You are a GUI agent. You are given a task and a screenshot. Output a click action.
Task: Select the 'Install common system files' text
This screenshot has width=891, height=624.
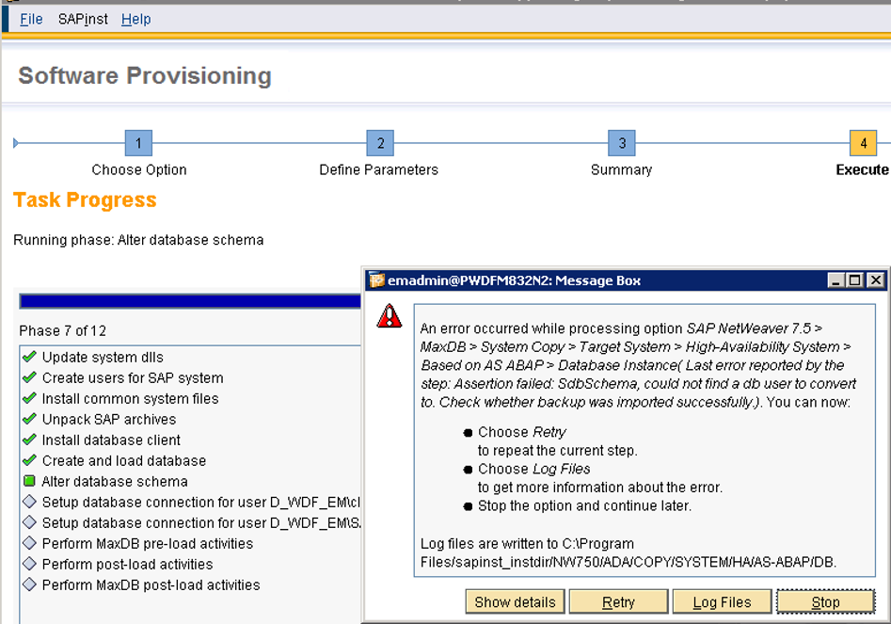pos(130,398)
